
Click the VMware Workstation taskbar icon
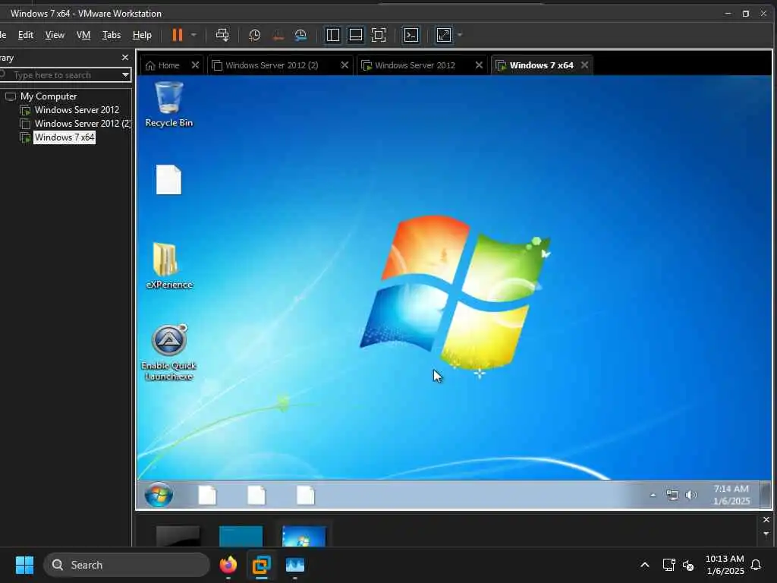point(262,565)
